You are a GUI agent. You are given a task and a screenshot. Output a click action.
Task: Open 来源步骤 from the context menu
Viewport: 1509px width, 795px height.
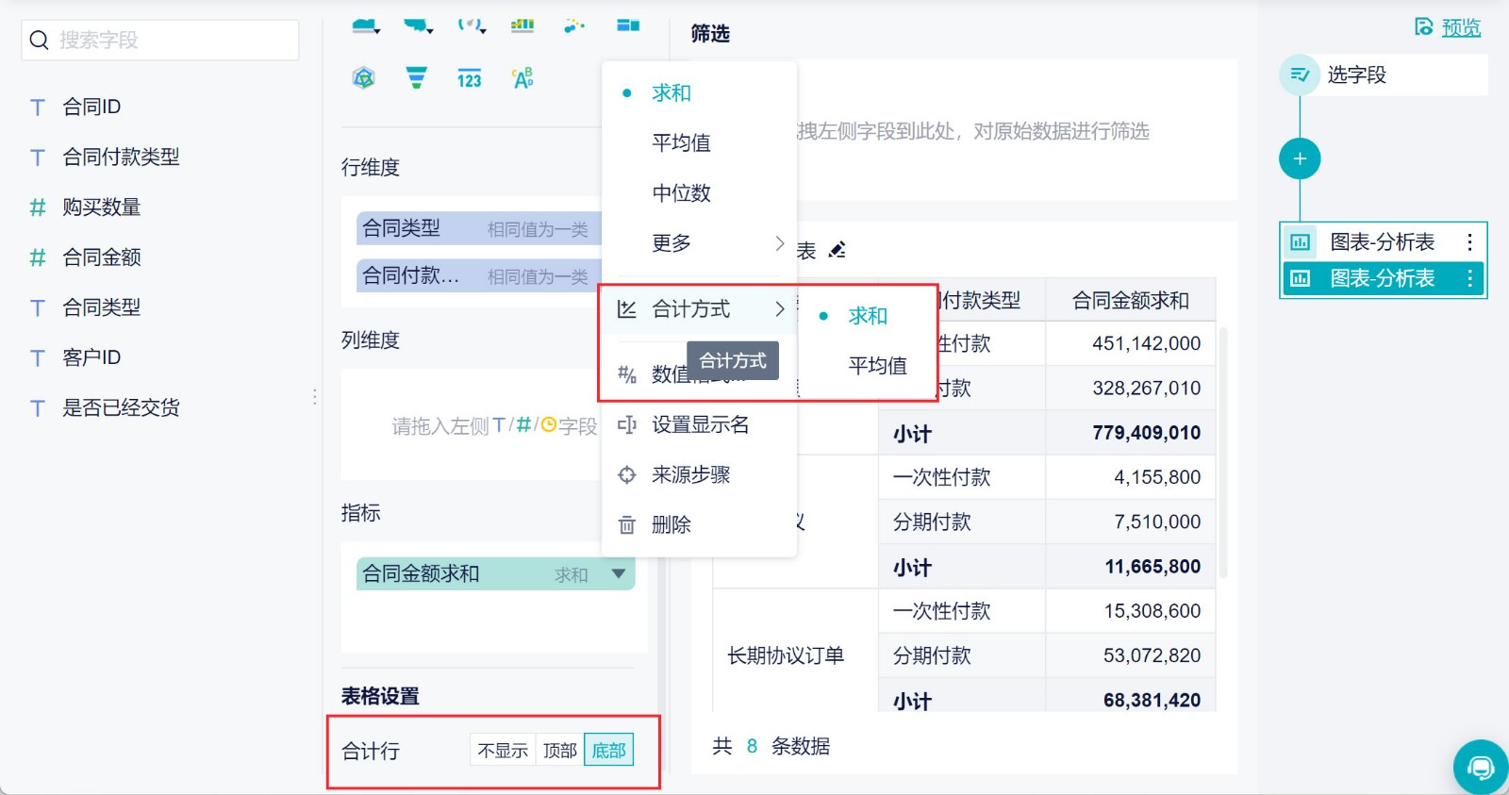(x=699, y=474)
